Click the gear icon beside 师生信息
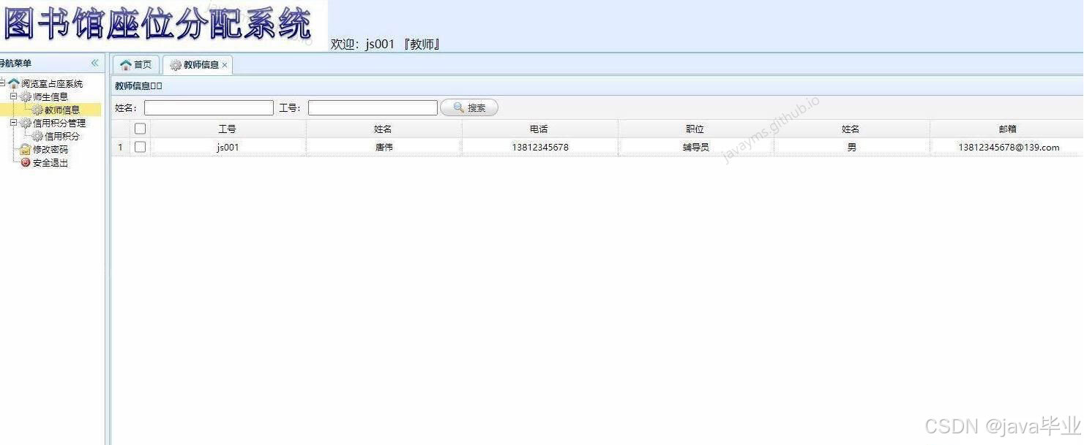The image size is (1084, 445). pos(26,96)
